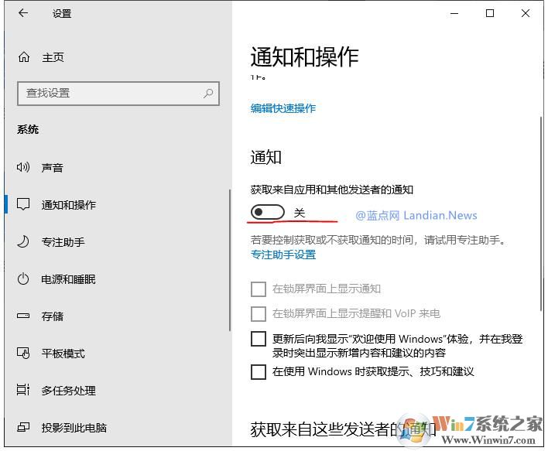Click the Project to this PC (投影到此电脑) icon

[24, 428]
